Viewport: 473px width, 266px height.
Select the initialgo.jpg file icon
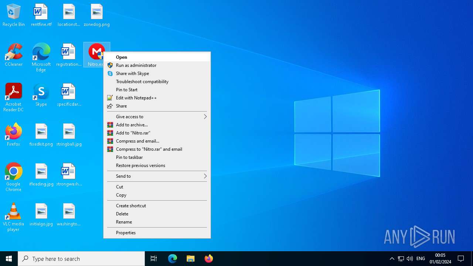pyautogui.click(x=41, y=215)
